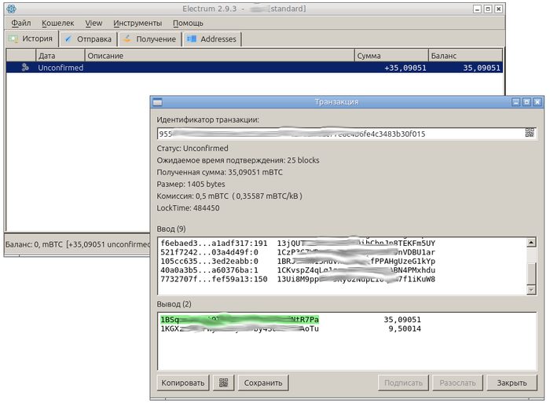Image resolution: width=550 pixels, height=407 pixels.
Task: Click the LockTime: 484450 text
Action: click(x=188, y=208)
